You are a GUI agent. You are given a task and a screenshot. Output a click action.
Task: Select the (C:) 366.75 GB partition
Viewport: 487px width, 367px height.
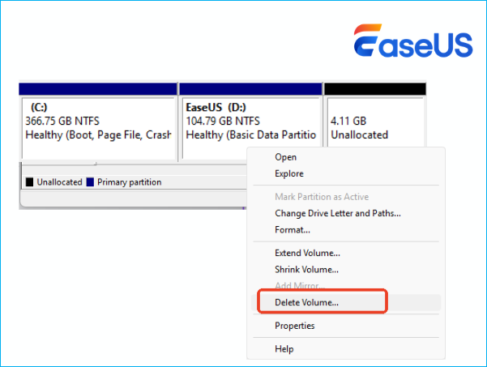coord(98,122)
